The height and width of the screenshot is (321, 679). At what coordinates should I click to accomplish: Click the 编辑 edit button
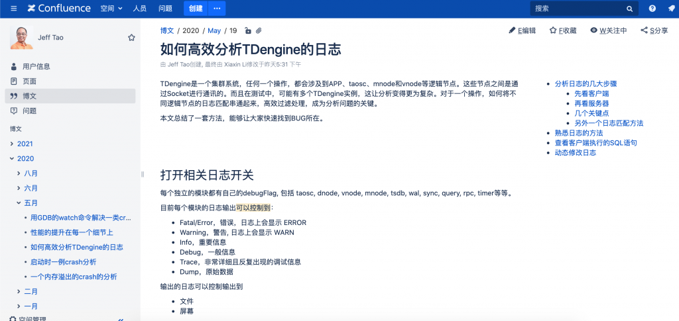pyautogui.click(x=522, y=30)
